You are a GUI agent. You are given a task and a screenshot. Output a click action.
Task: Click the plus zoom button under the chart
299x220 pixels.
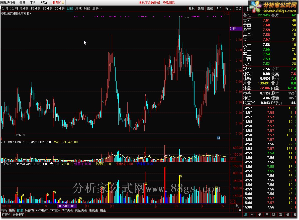click(x=232, y=210)
